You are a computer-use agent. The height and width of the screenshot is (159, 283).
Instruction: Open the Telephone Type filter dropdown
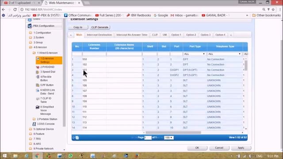tap(225, 54)
